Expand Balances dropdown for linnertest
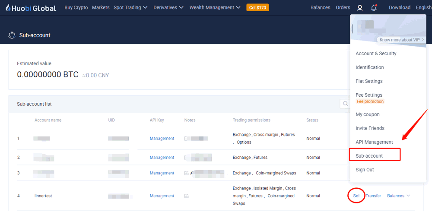Viewport: 432px width, 212px height. point(398,196)
